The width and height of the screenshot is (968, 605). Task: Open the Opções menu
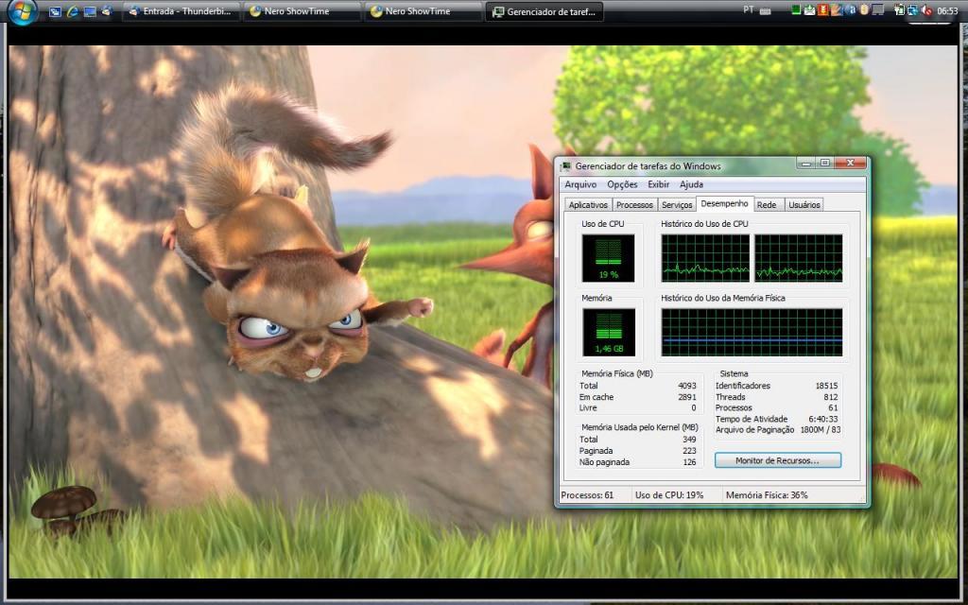[x=622, y=184]
